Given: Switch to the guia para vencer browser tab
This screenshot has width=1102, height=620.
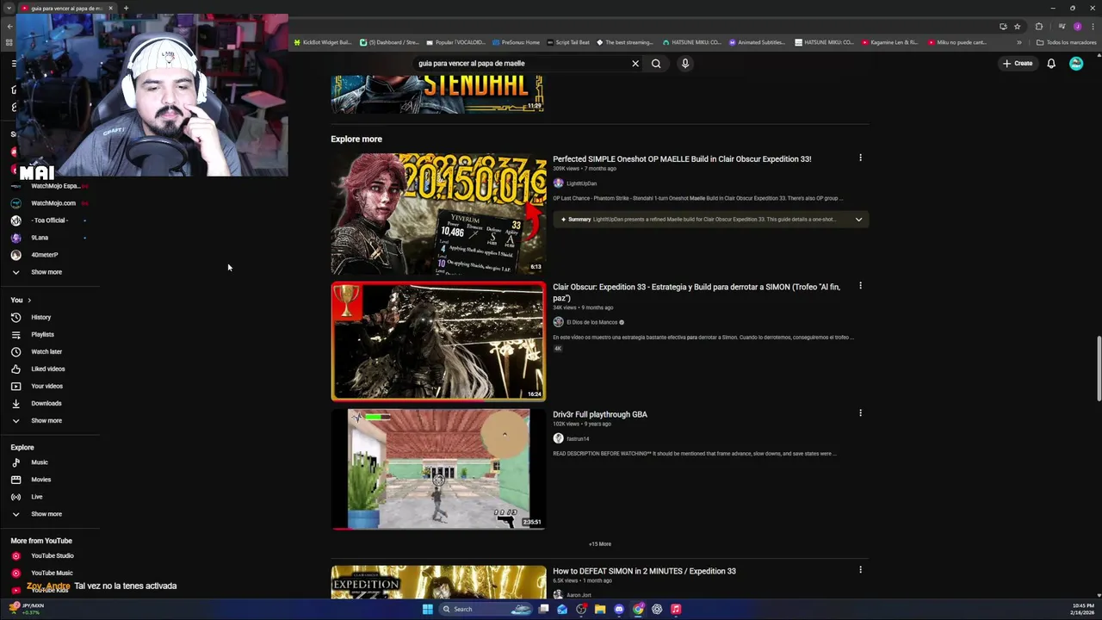Looking at the screenshot, I should (x=67, y=8).
